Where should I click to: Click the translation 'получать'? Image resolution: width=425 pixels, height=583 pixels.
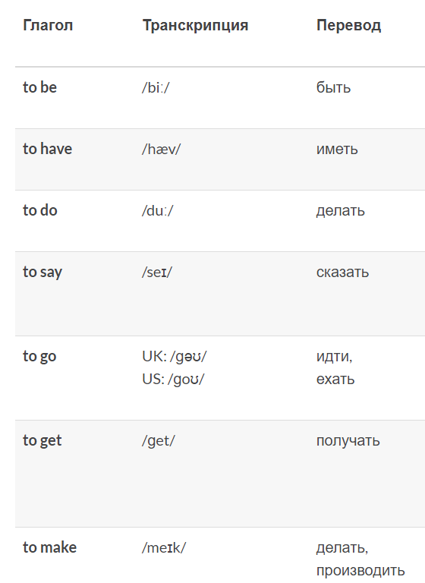pos(348,441)
